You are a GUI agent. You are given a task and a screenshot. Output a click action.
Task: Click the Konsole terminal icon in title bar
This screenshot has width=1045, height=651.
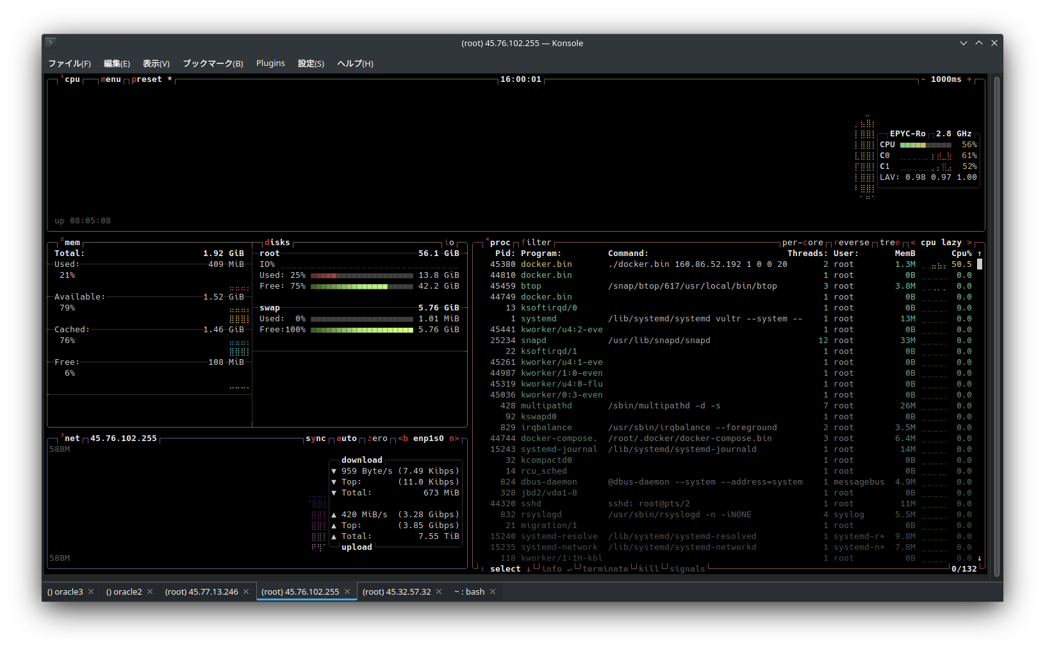point(51,43)
